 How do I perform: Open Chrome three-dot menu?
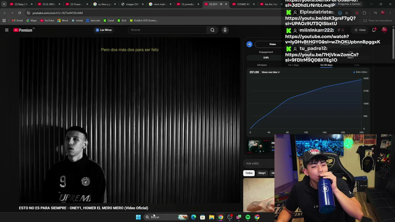(391, 13)
